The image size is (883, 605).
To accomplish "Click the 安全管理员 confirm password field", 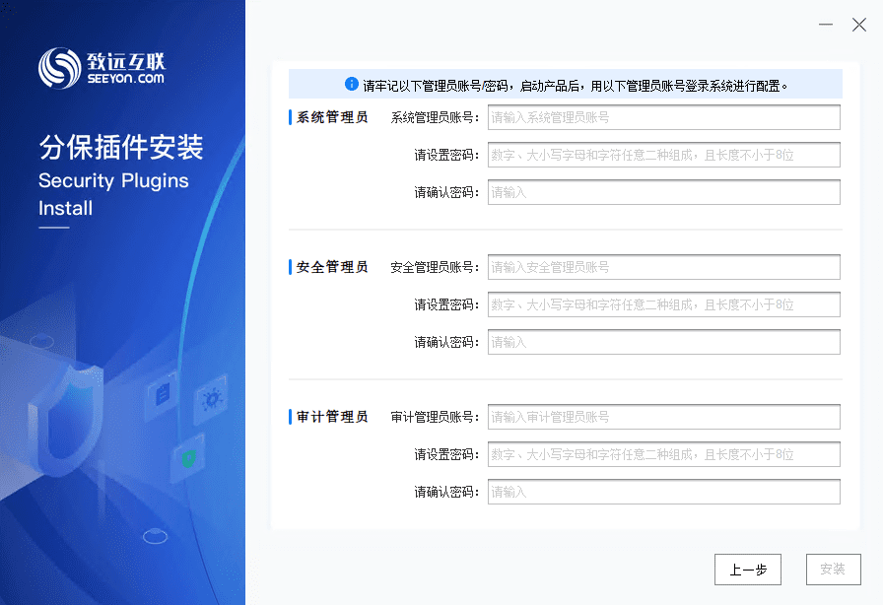I will tap(664, 342).
